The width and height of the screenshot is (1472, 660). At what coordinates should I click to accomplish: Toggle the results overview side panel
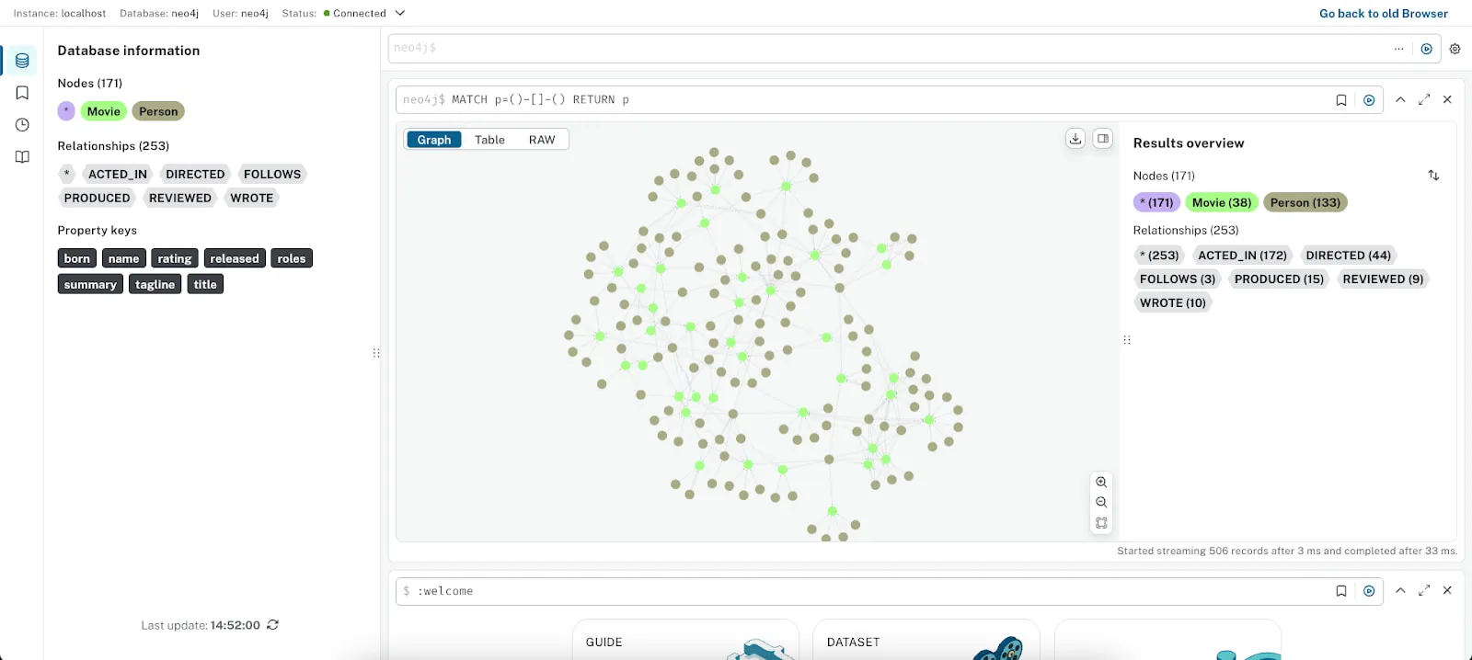[1102, 139]
